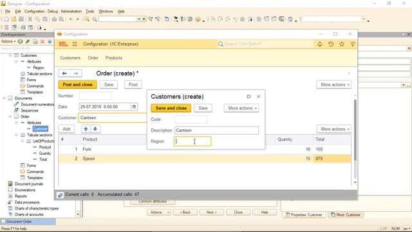412x232 pixels.
Task: Open the Actions dropdown button at bottom
Action: click(x=159, y=212)
